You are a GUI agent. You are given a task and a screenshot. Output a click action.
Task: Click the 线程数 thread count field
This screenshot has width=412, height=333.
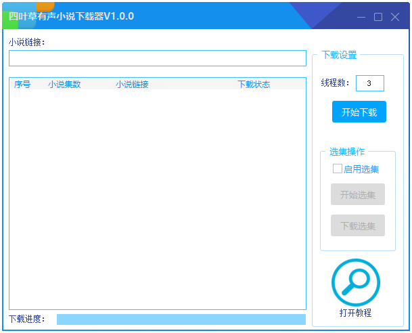[x=369, y=83]
